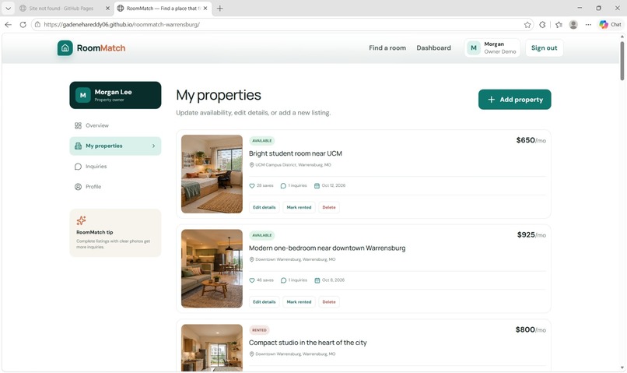Click the $925/mo price
627x373 pixels.
(x=531, y=235)
